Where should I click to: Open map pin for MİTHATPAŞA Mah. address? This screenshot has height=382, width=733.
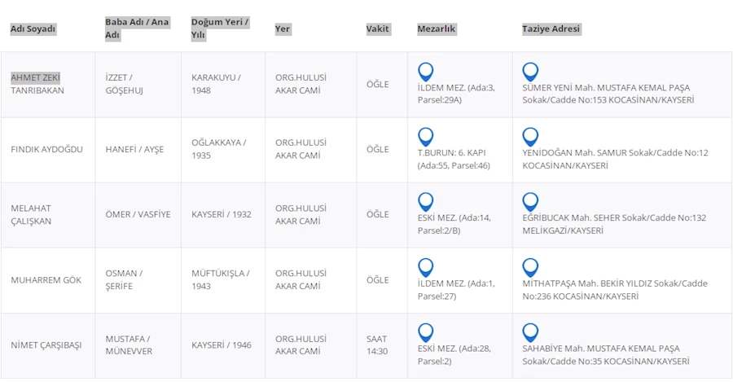530,267
